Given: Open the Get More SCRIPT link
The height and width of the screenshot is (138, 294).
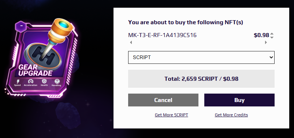Looking at the screenshot, I should (x=171, y=115).
